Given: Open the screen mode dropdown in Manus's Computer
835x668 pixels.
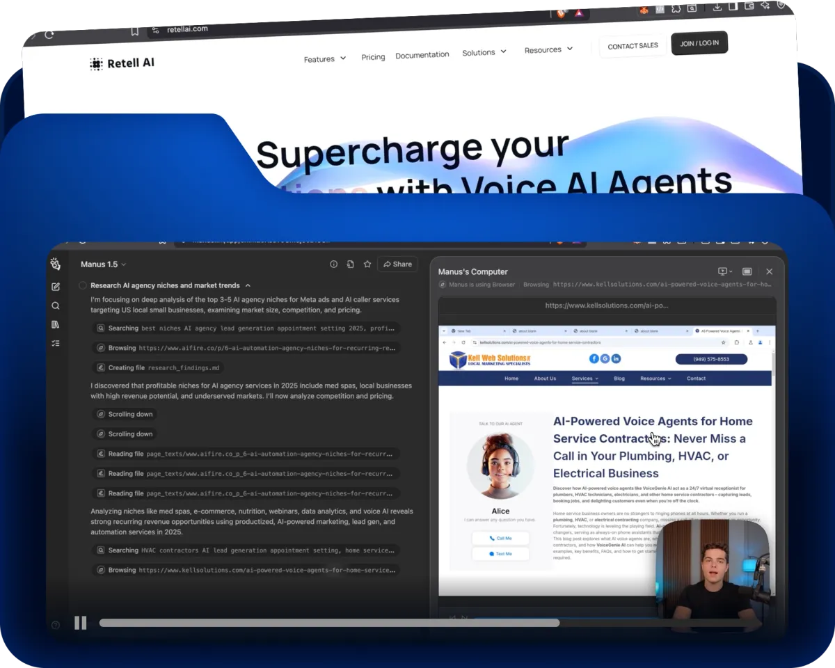Looking at the screenshot, I should click(725, 271).
